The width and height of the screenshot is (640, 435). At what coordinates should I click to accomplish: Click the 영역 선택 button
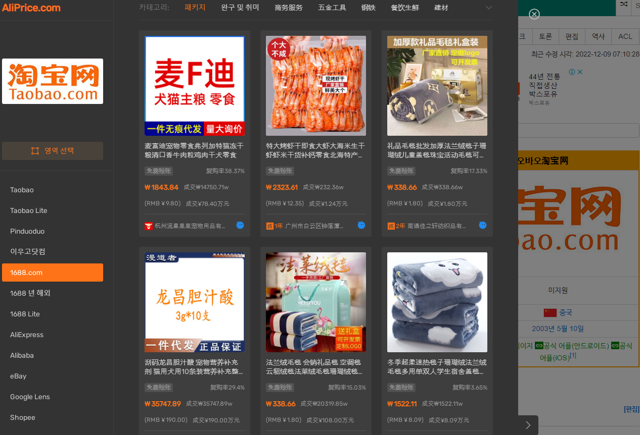pyautogui.click(x=53, y=150)
